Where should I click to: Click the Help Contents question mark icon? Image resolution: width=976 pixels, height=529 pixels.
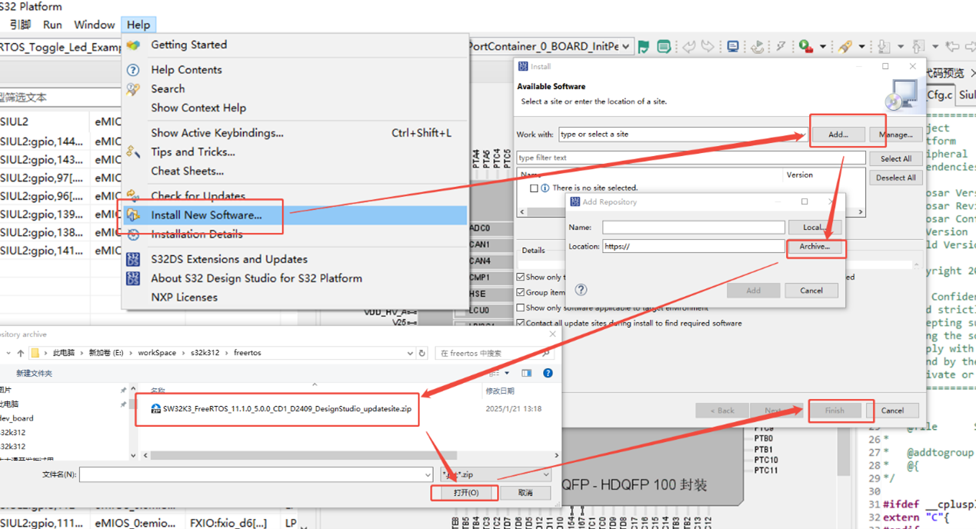click(133, 70)
